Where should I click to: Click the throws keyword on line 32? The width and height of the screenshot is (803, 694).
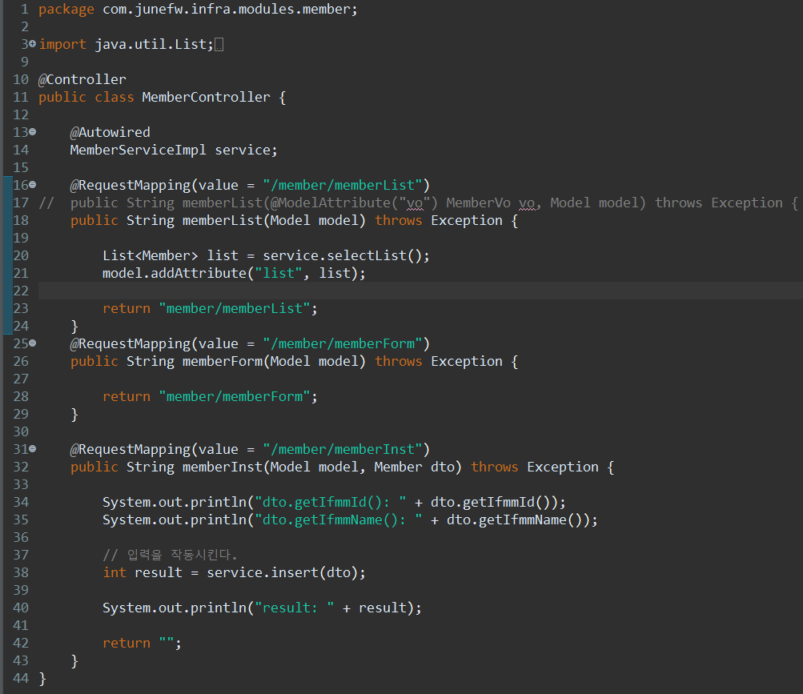(494, 467)
